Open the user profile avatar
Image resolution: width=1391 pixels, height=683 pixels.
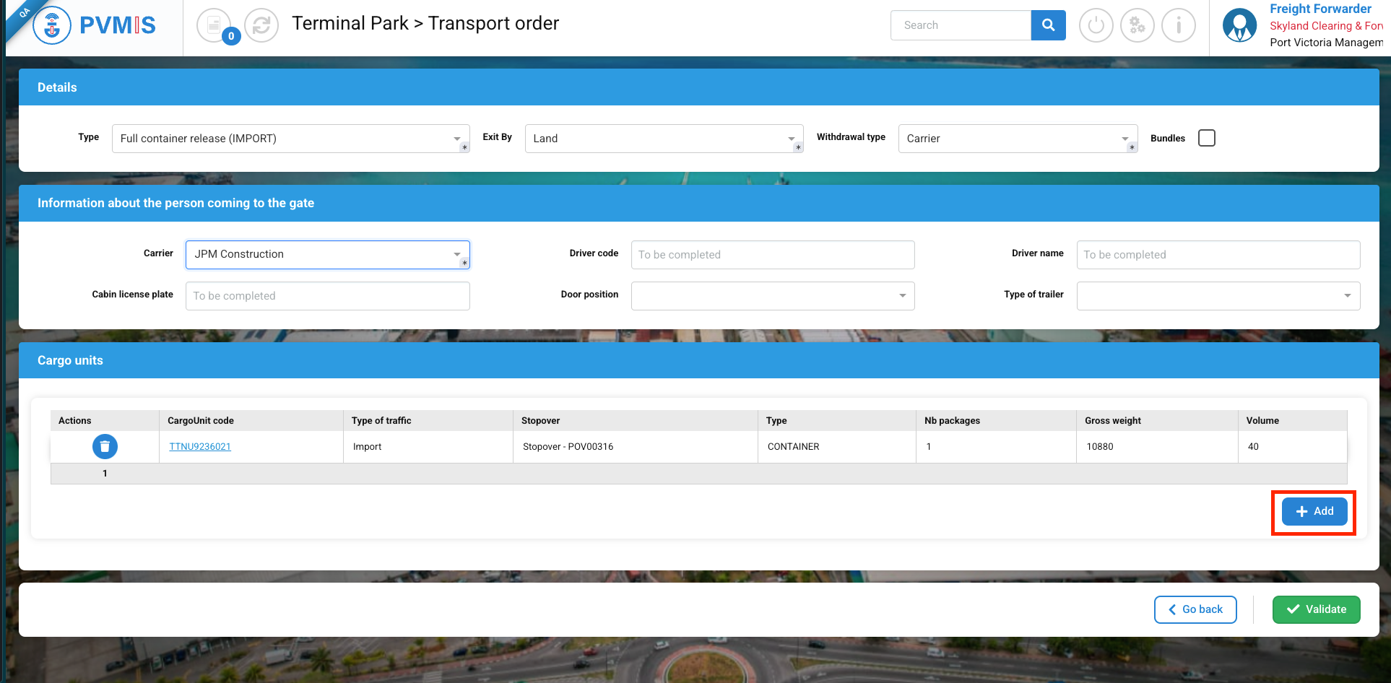[x=1239, y=25]
